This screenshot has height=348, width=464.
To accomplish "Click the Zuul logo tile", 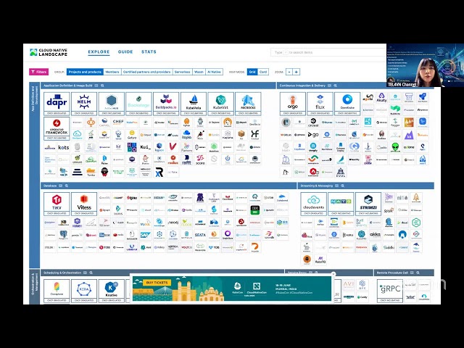I will 341,172.
